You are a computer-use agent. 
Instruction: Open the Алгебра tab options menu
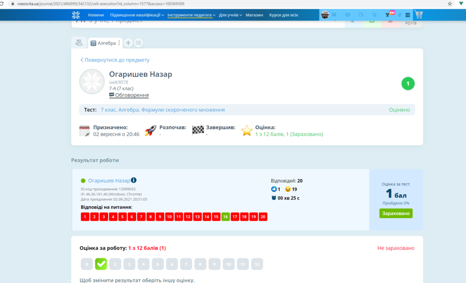tap(119, 43)
